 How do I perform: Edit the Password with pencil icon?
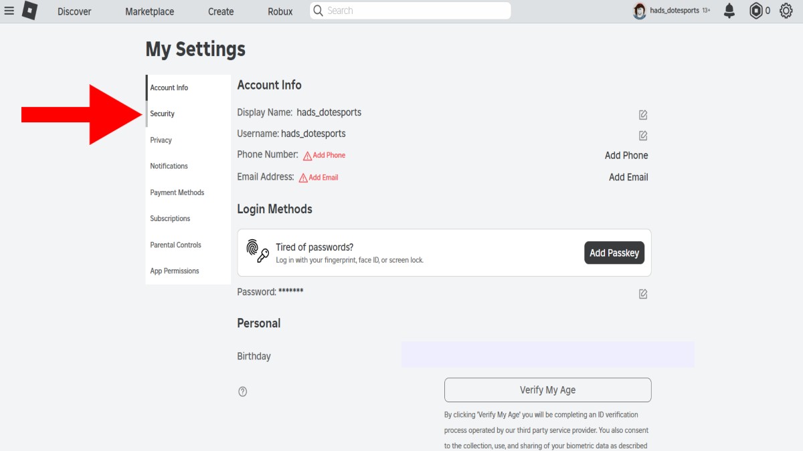point(643,294)
